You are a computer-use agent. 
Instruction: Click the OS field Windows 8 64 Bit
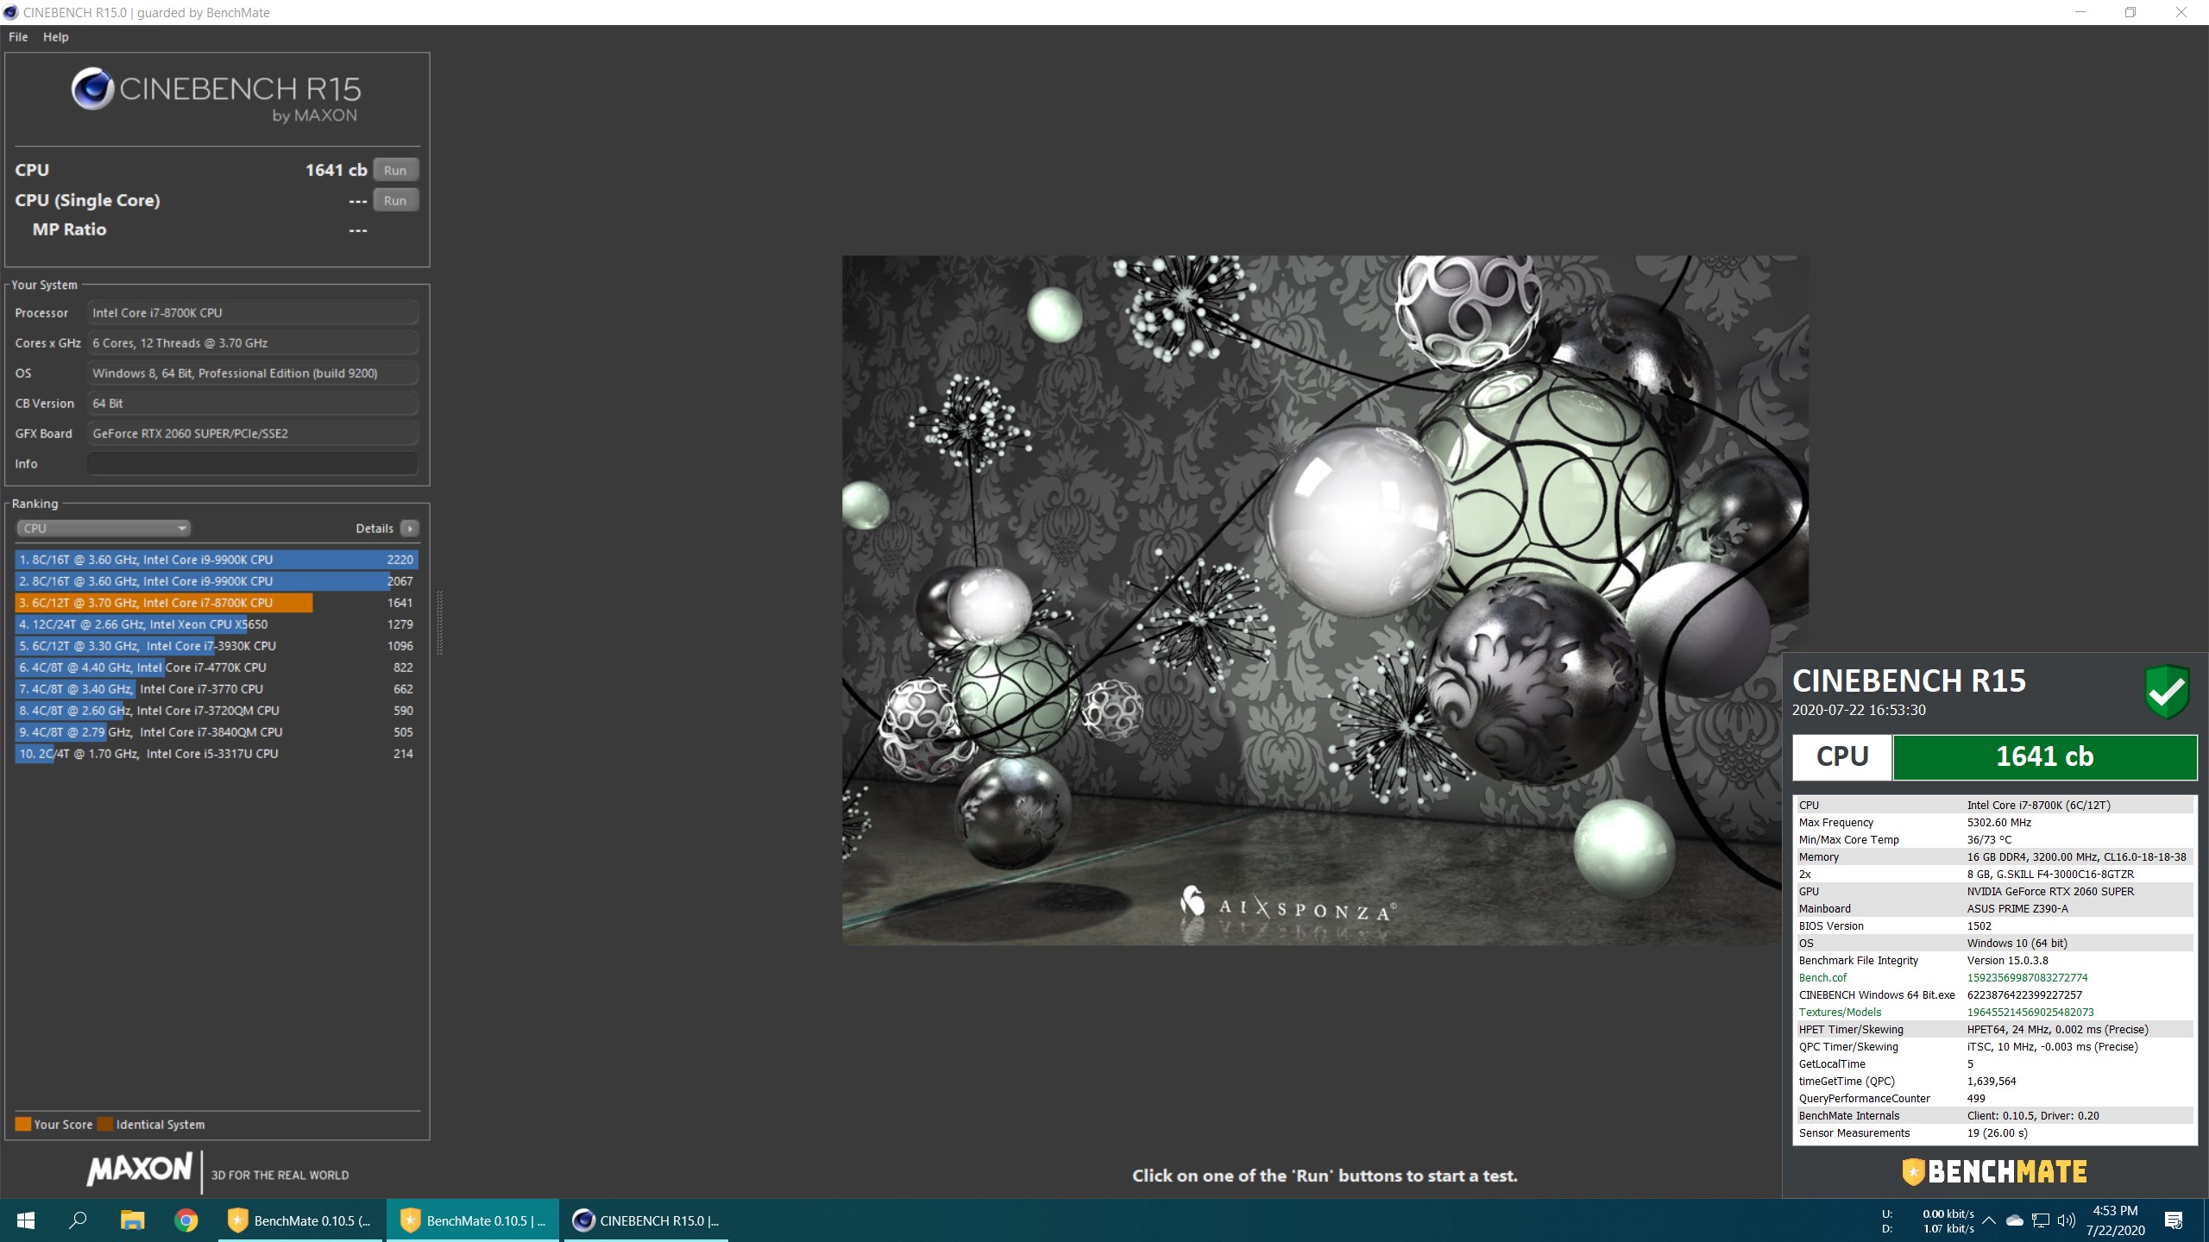[x=253, y=373]
